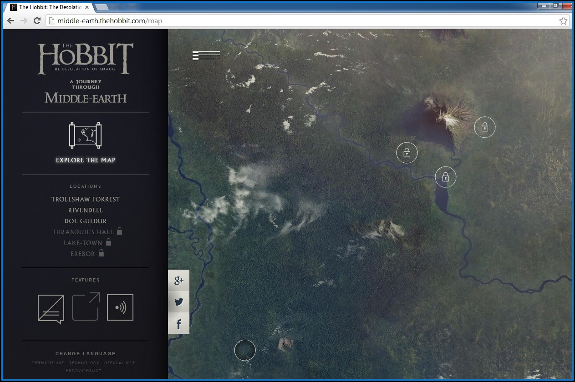
Task: Share on Google Plus
Action: tap(178, 281)
